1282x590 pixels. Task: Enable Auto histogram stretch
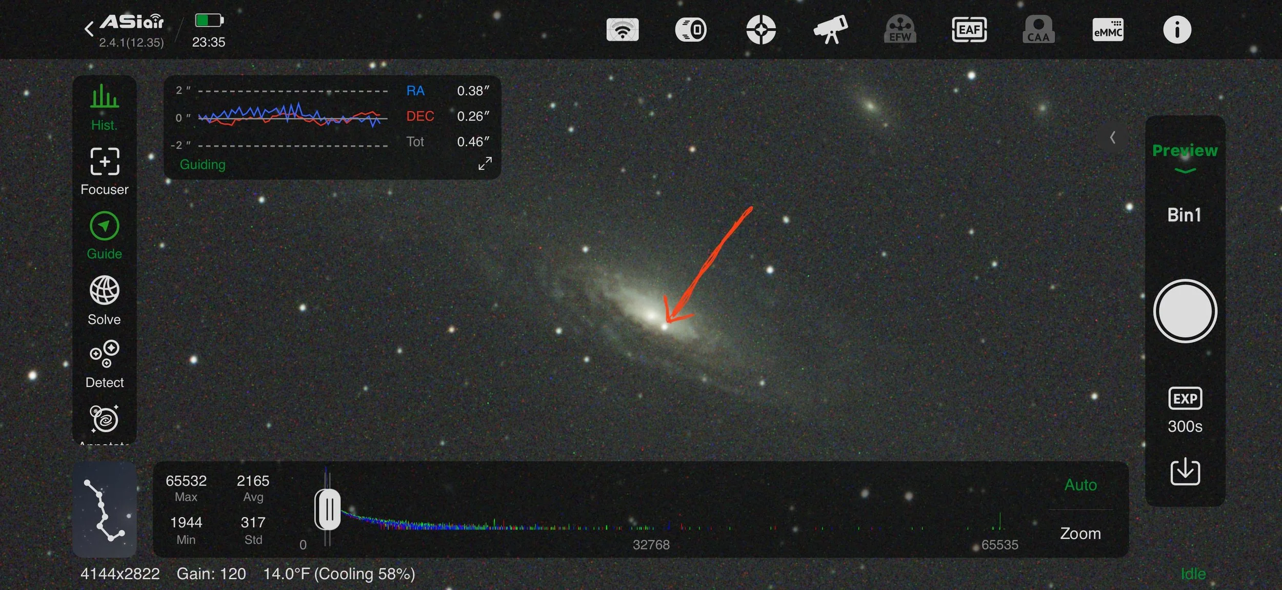click(1080, 485)
